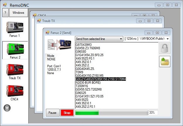Click the Traub TX window title bar
Image resolution: width=183 pixels, height=126 pixels.
click(88, 21)
